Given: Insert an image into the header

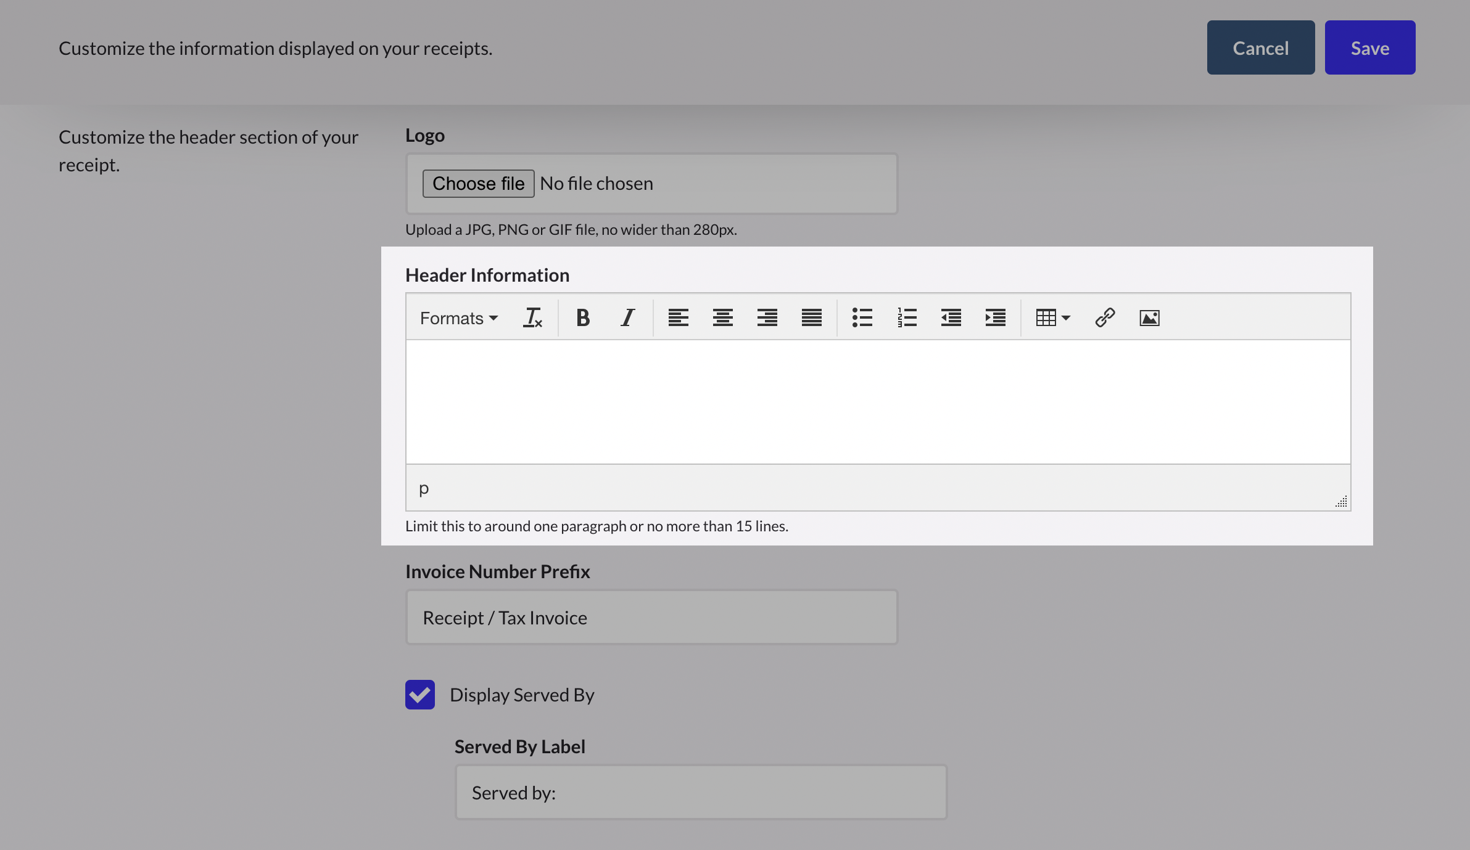Looking at the screenshot, I should click(1148, 317).
